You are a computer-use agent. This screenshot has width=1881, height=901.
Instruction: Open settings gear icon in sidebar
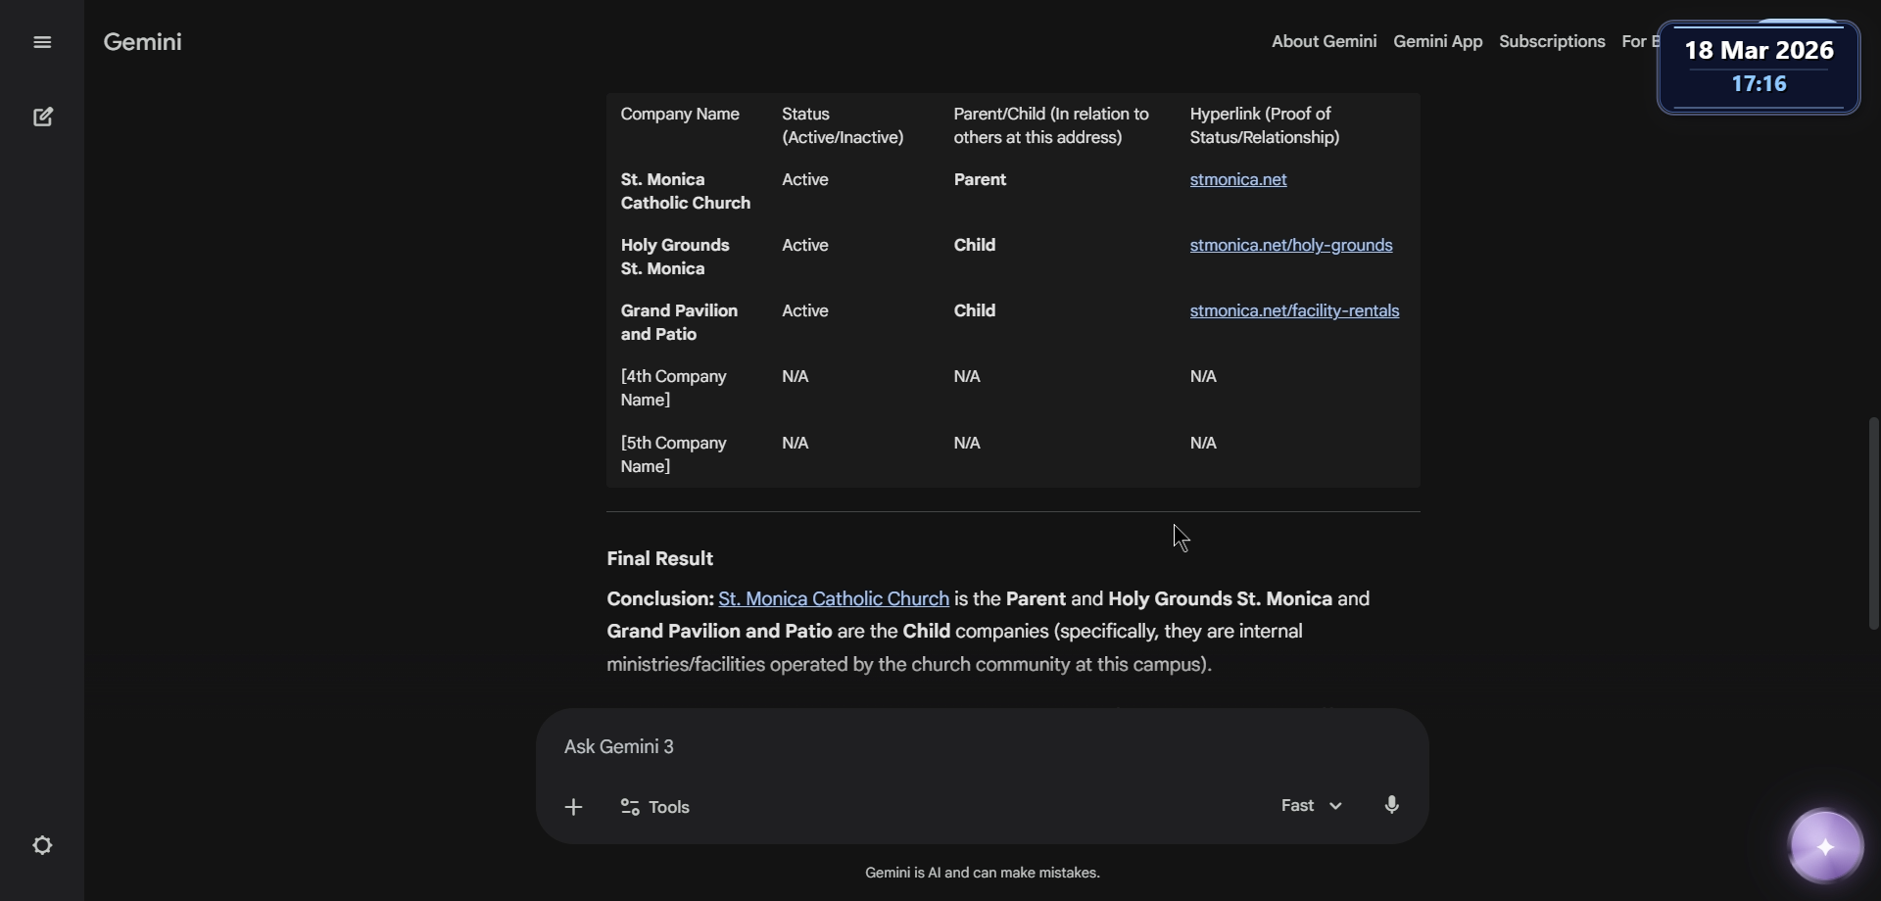pos(42,845)
